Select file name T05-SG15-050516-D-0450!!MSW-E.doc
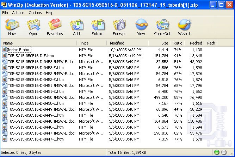 (x=41, y=97)
